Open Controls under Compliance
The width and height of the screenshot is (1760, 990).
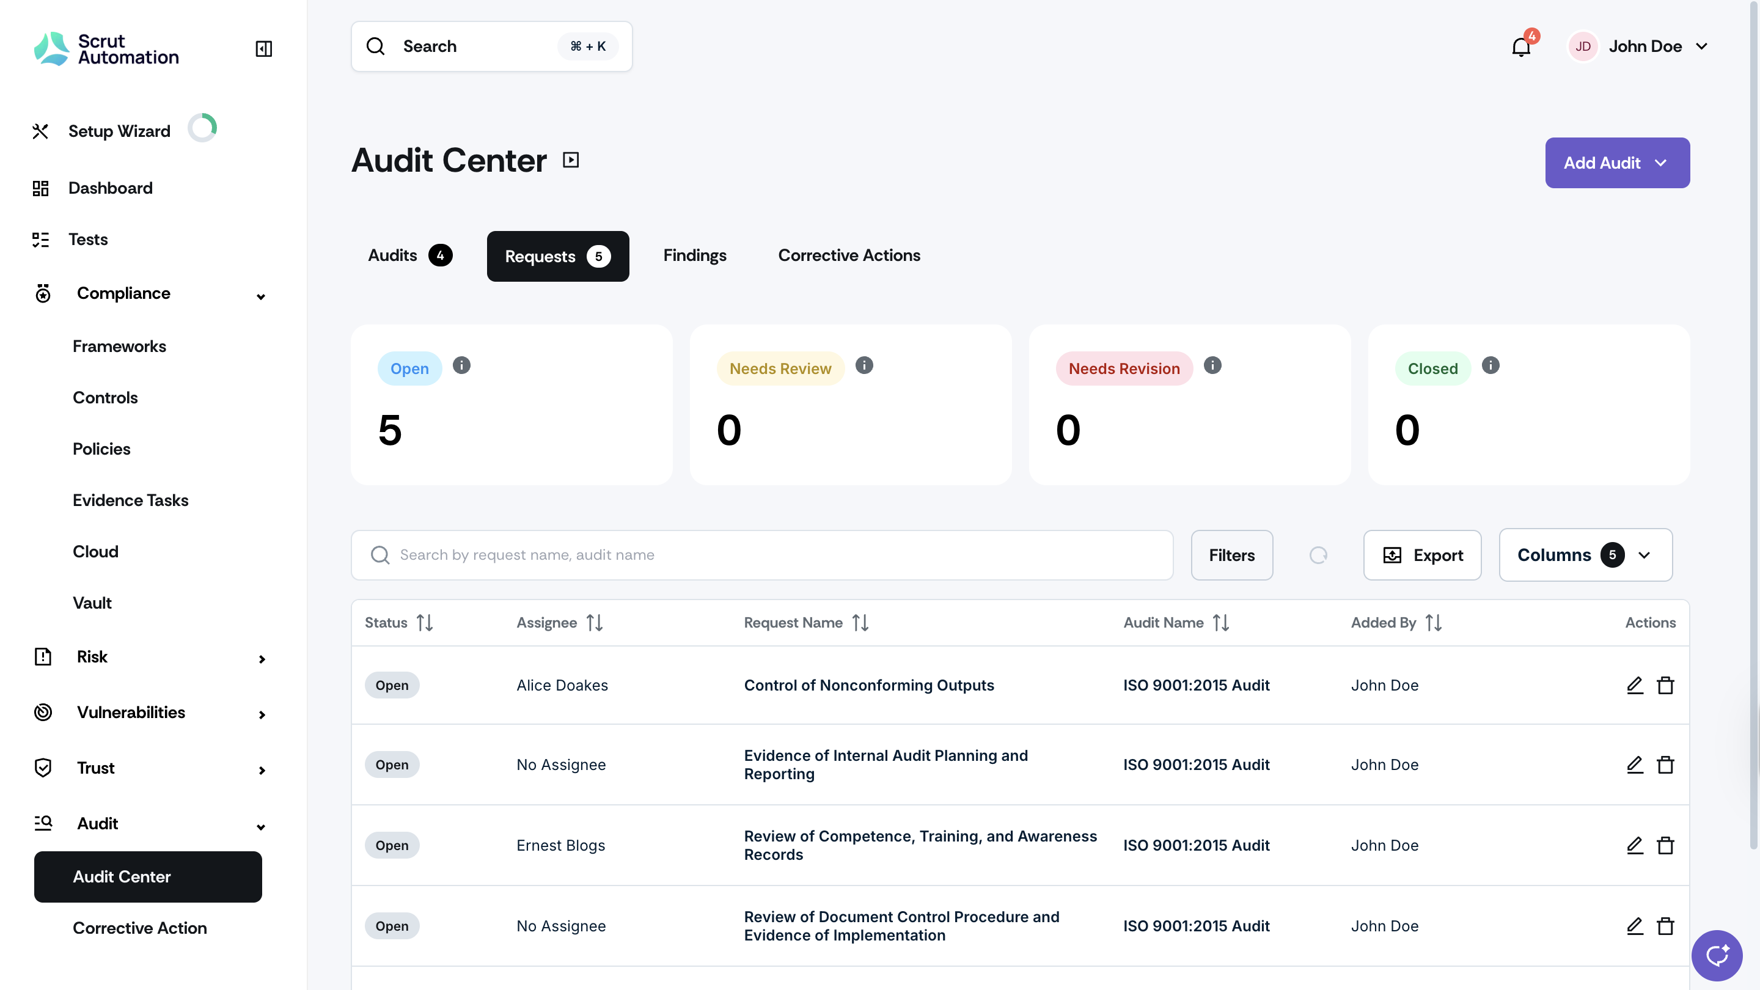pos(105,398)
